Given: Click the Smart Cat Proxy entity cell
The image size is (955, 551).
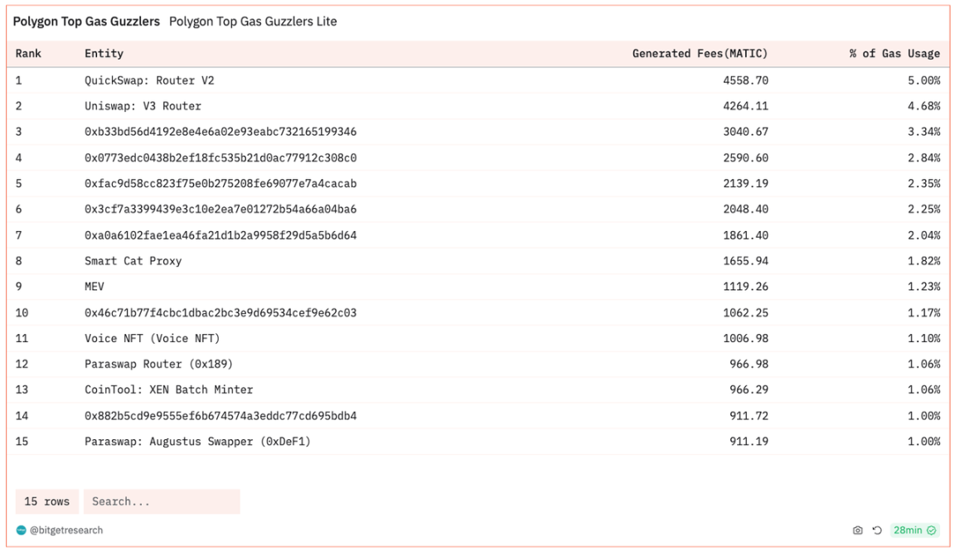Looking at the screenshot, I should (133, 261).
